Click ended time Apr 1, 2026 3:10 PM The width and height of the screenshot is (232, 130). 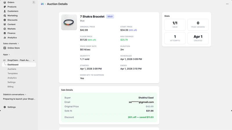[x=131, y=69]
